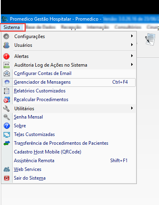Viewport: 159px width, 205px height.
Task: Click the red Alertas exclamation icon
Action: click(x=6, y=56)
